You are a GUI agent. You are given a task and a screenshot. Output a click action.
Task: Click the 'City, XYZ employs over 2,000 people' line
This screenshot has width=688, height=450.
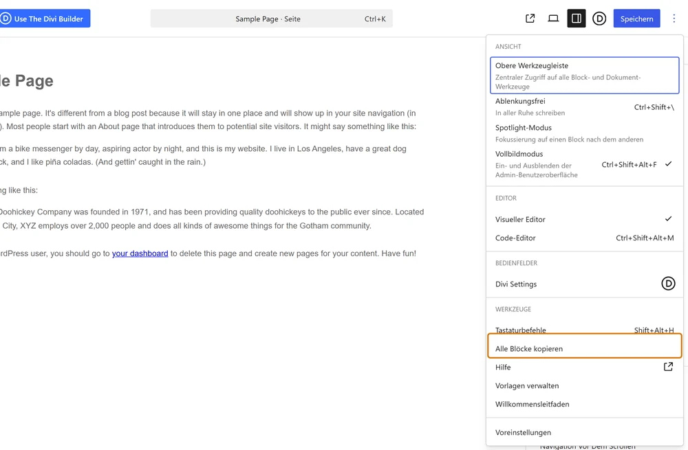click(187, 225)
